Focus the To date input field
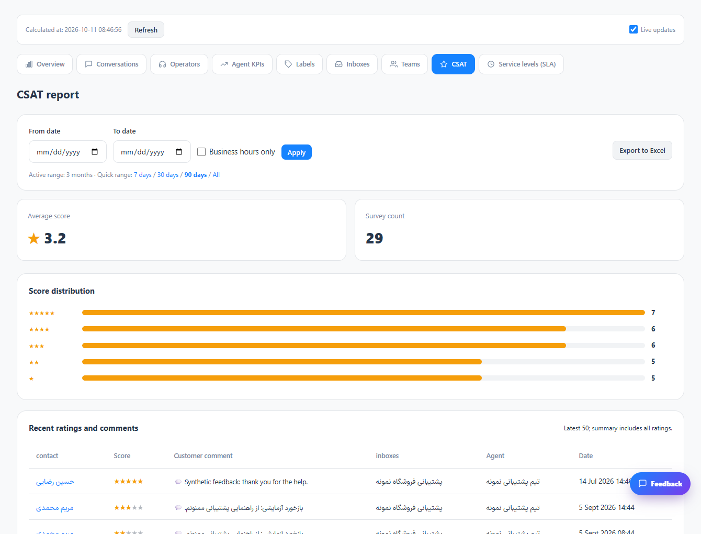The image size is (701, 534). coord(152,152)
